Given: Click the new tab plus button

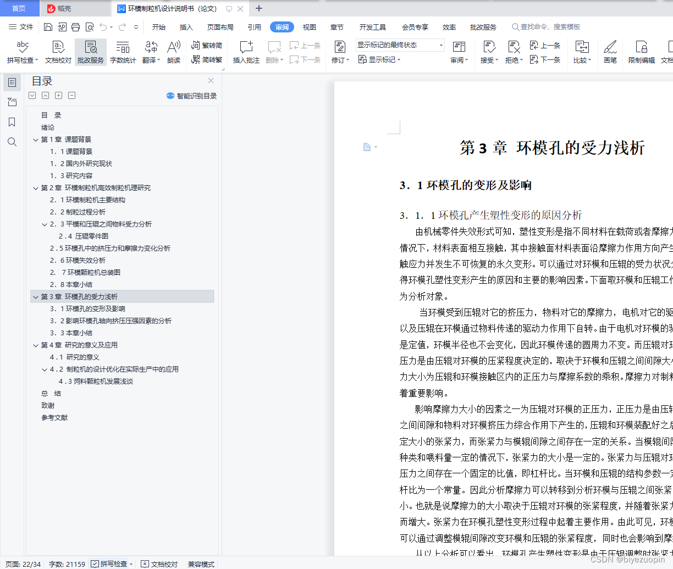Looking at the screenshot, I should coord(259,8).
